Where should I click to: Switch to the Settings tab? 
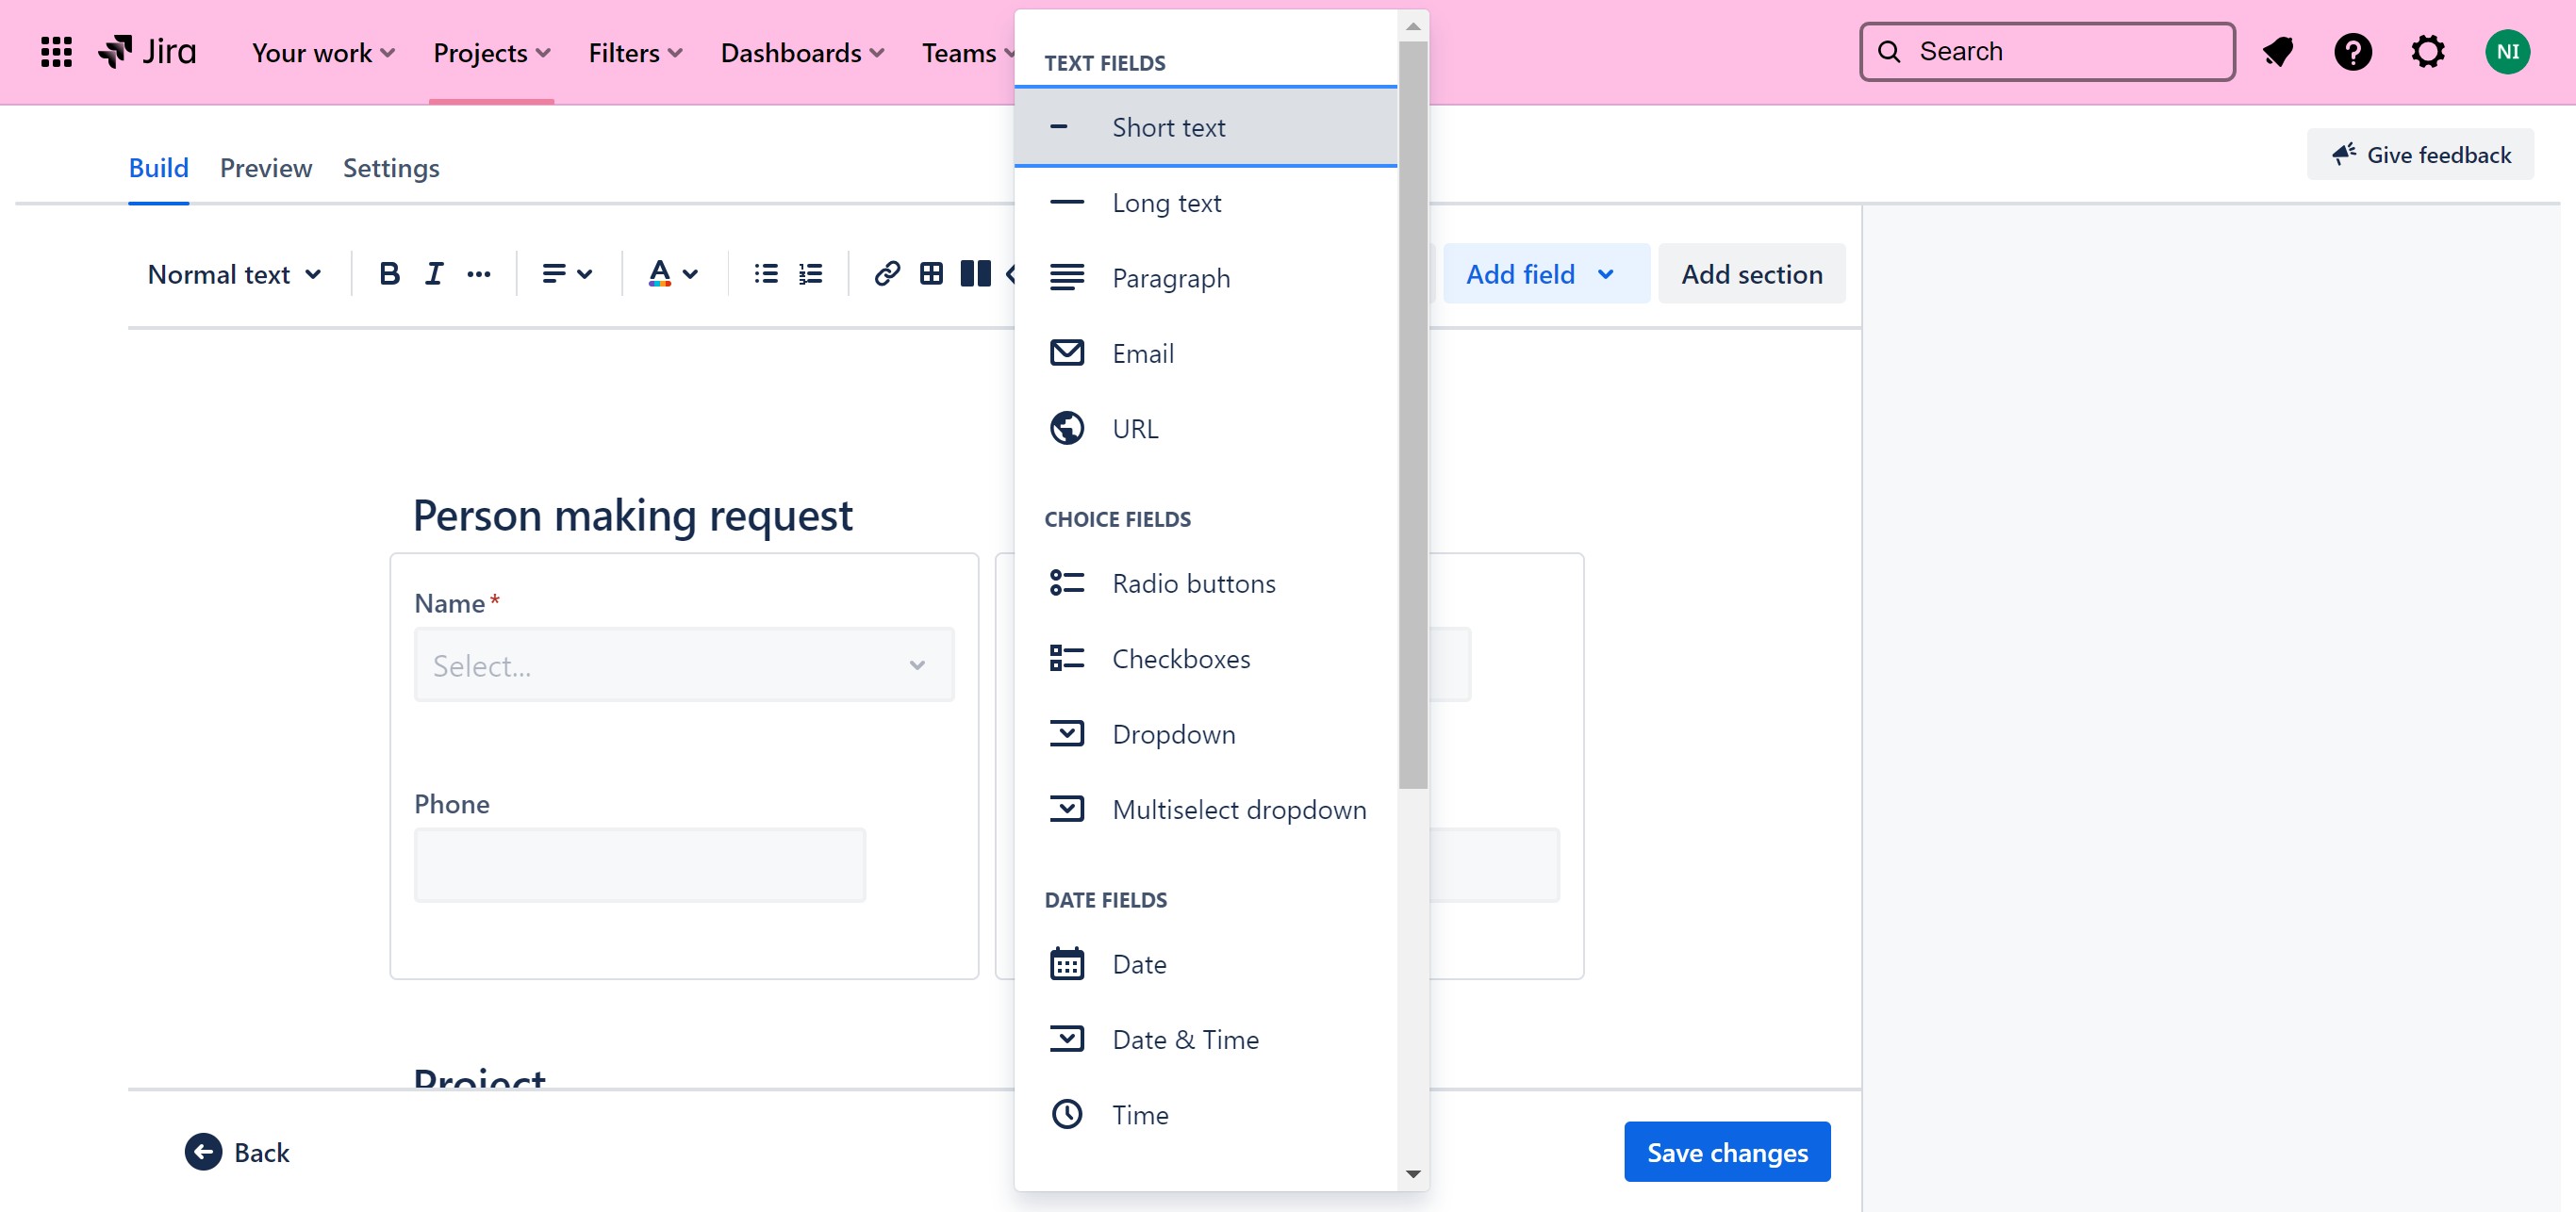391,168
